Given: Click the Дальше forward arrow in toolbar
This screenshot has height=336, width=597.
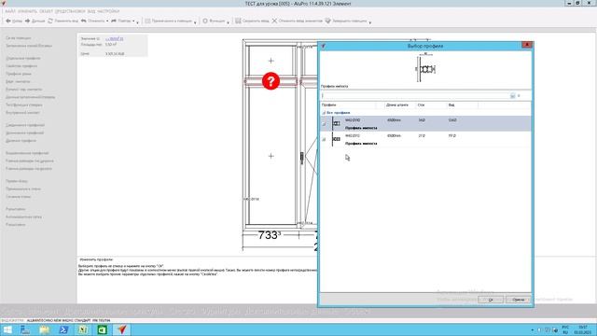Looking at the screenshot, I should [x=27, y=21].
